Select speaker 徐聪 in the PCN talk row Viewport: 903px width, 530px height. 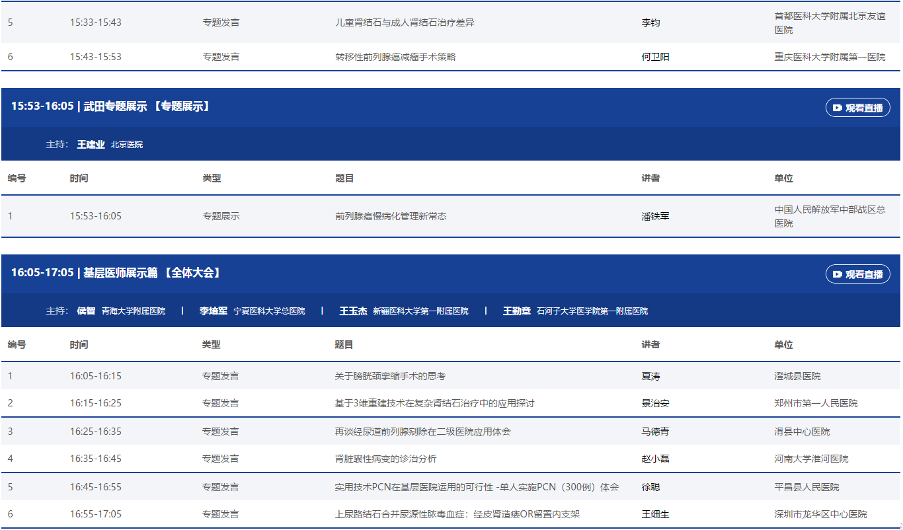(650, 487)
